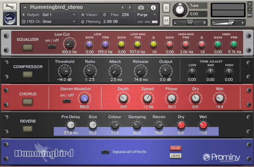Click the red SAVE button
254x167 pixels.
click(176, 148)
